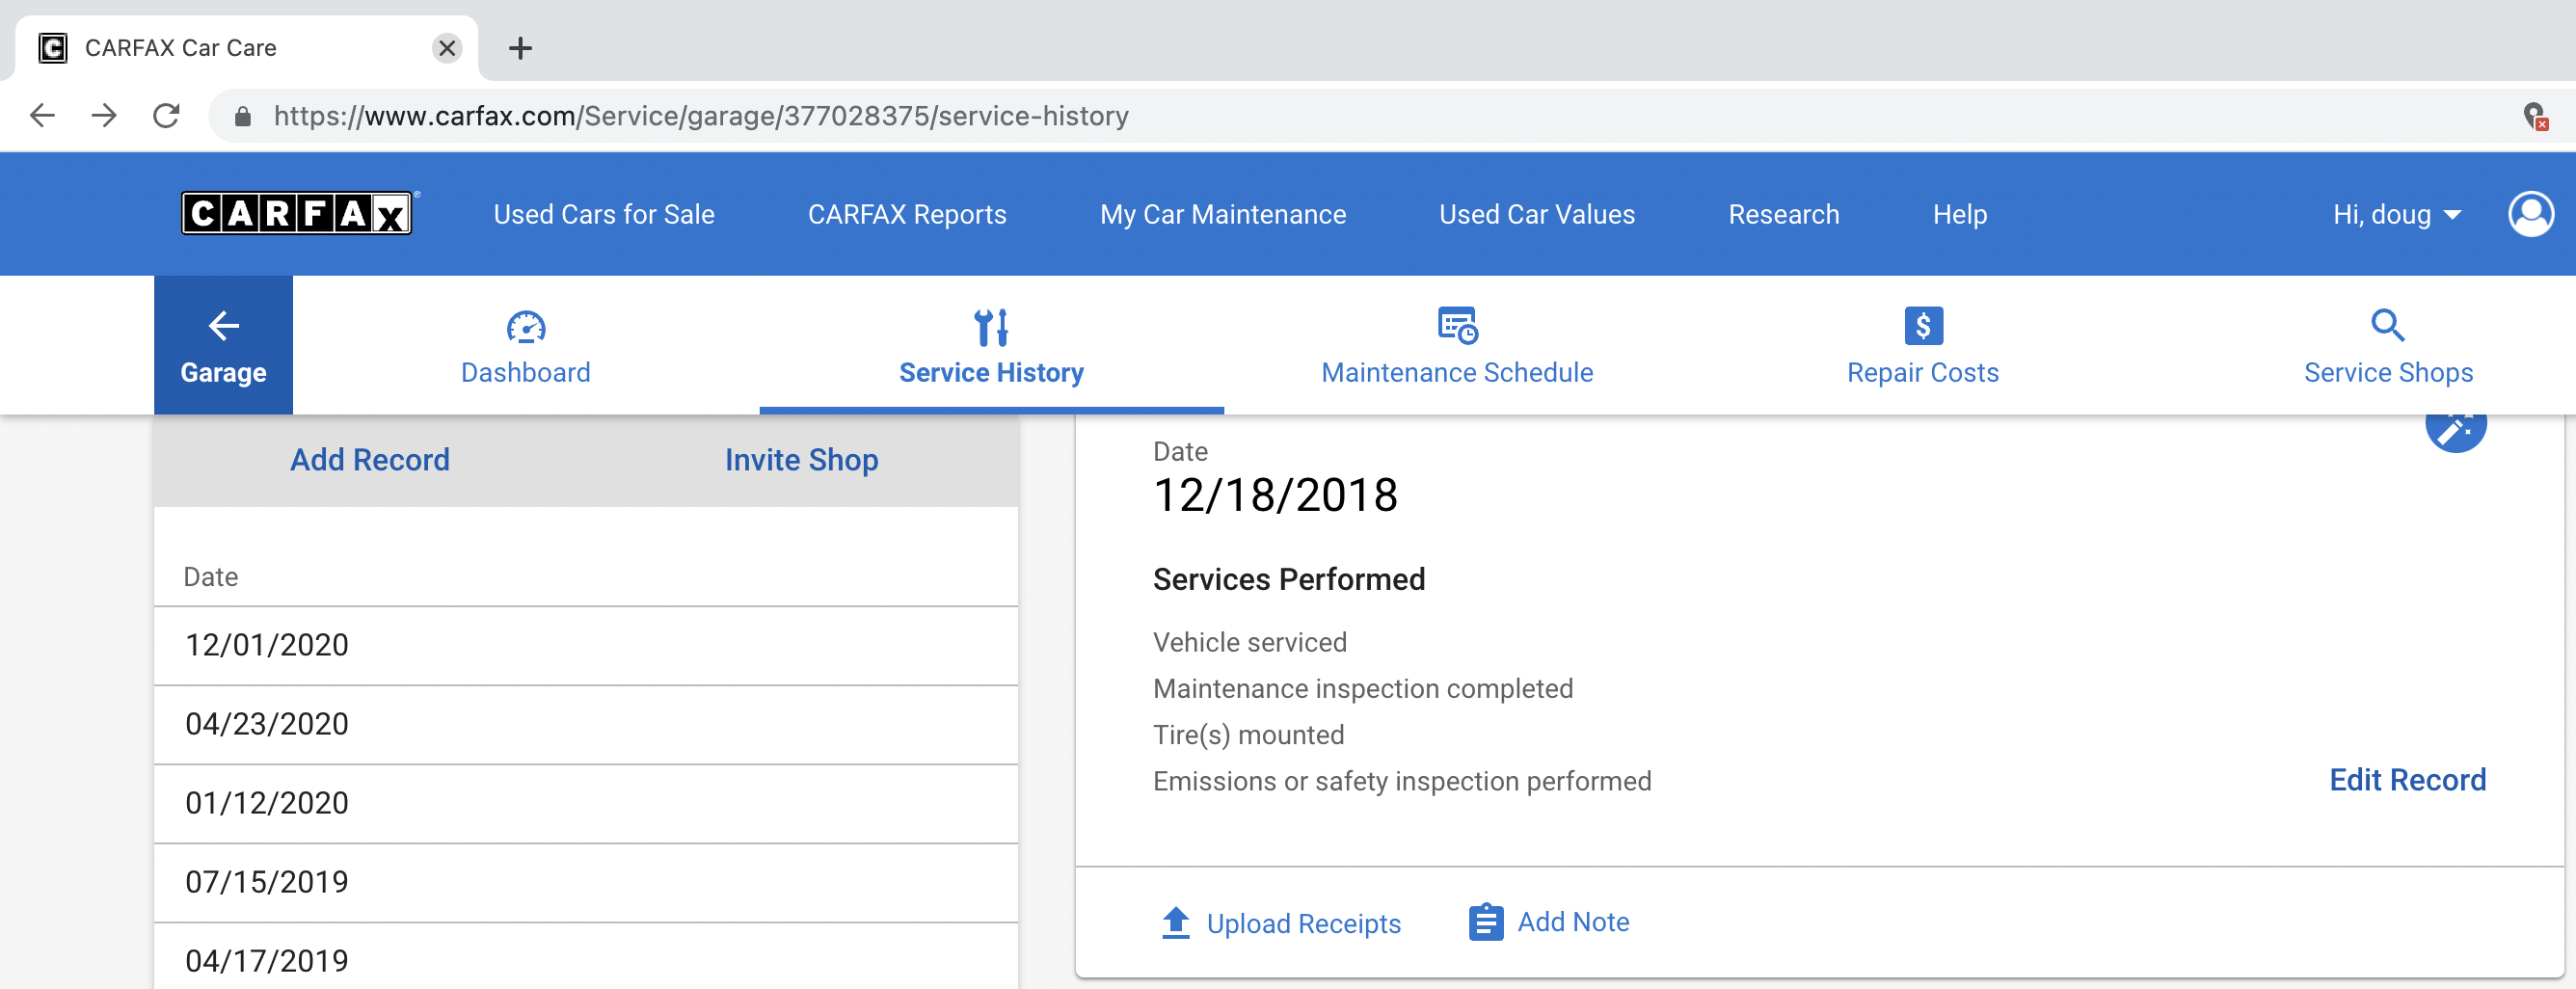
Task: Click the Add Note link
Action: point(1573,922)
